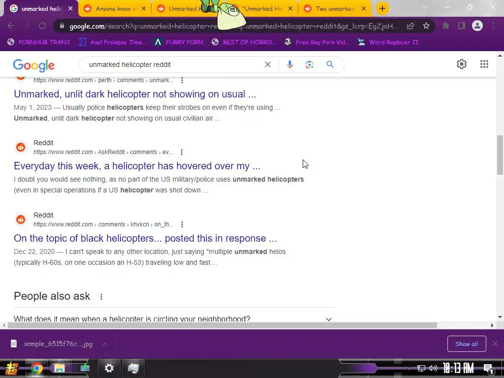Open the Chrome extensions puzzle icon

coord(445,26)
